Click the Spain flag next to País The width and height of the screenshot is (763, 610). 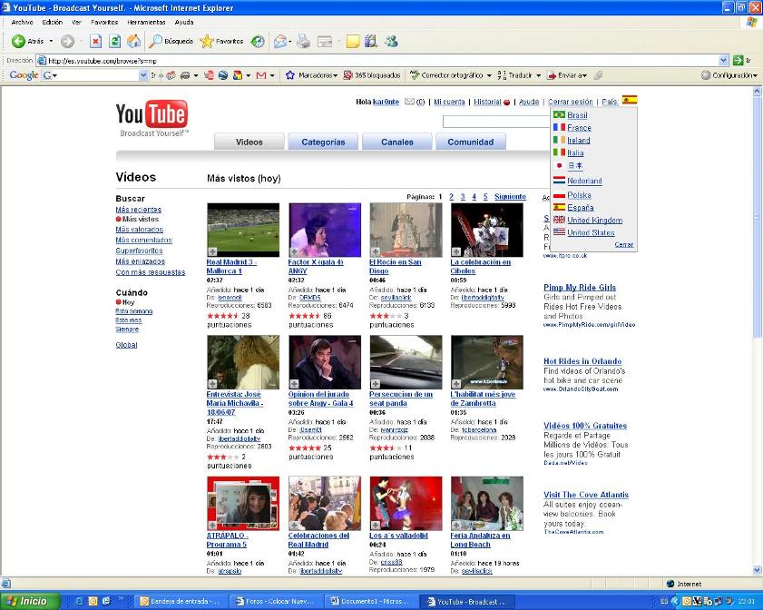coord(630,100)
